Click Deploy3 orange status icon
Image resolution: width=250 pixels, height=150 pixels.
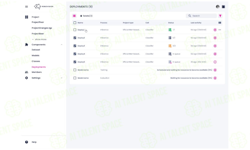(170, 46)
